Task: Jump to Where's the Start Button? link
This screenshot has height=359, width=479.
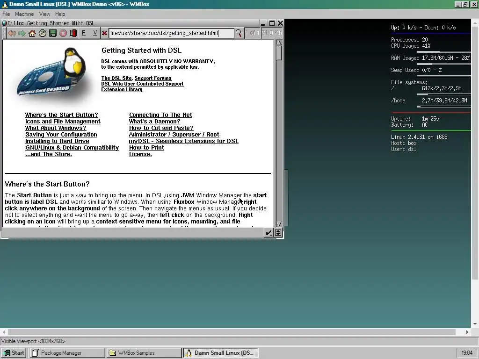Action: pyautogui.click(x=61, y=115)
